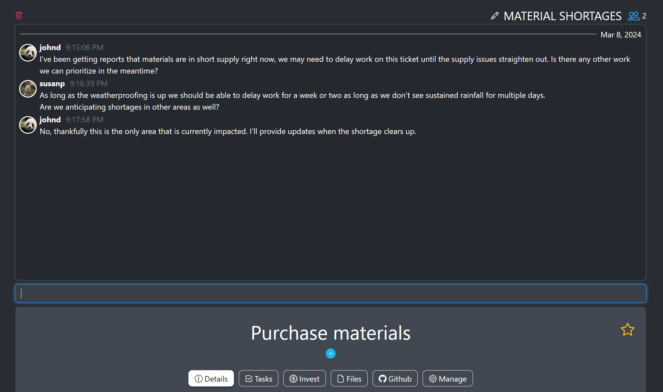Click the gear icon on Manage button

point(433,378)
